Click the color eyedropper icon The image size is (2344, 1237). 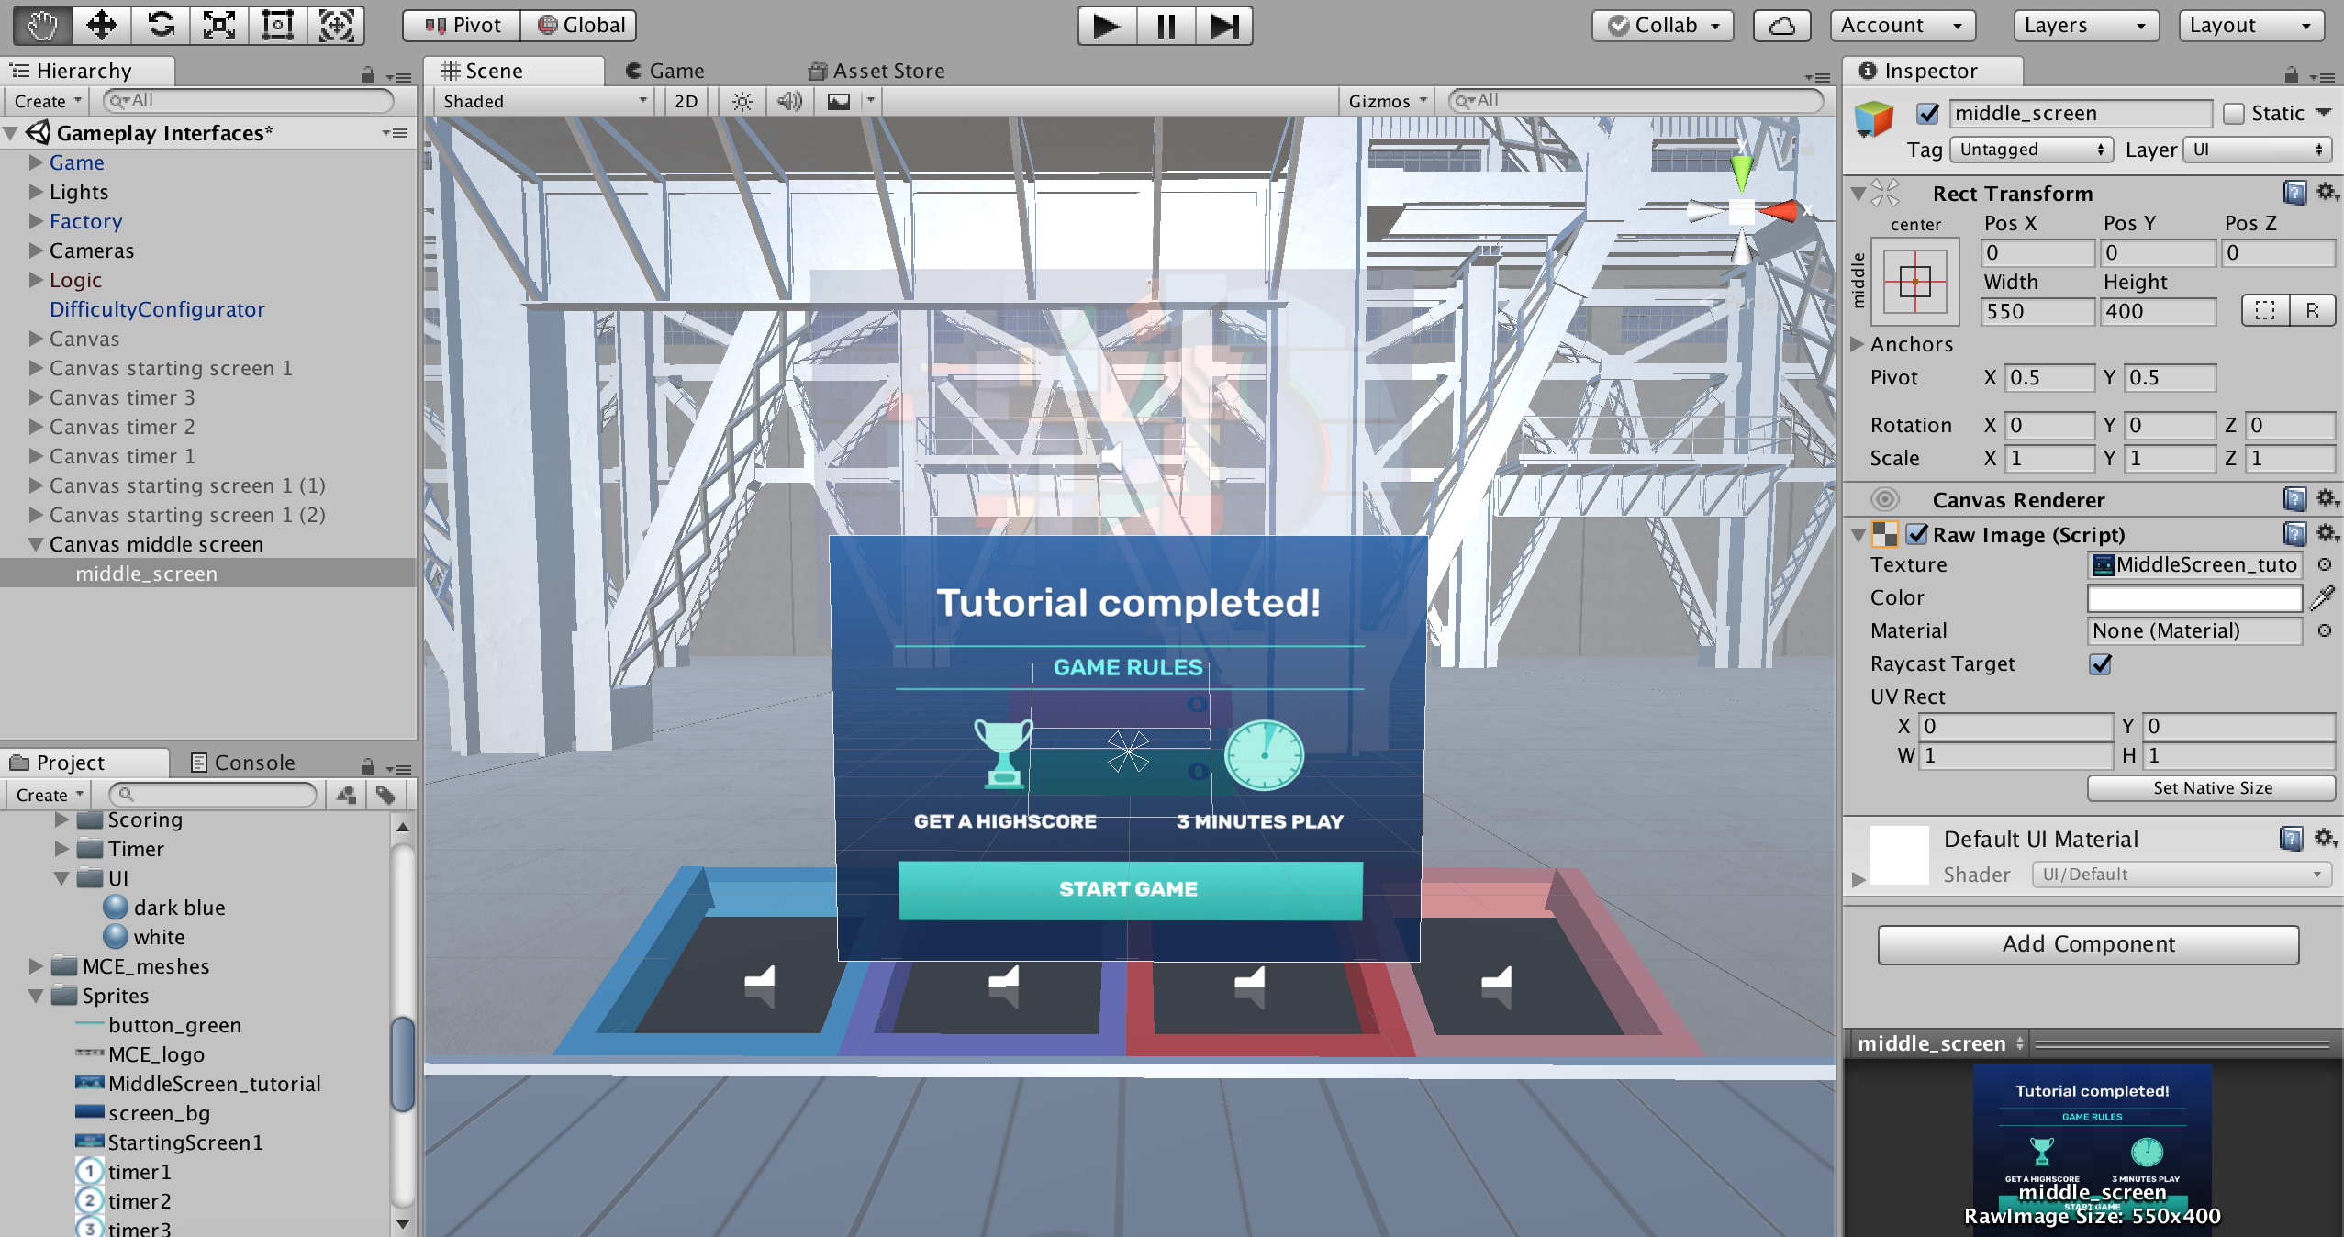tap(2323, 598)
